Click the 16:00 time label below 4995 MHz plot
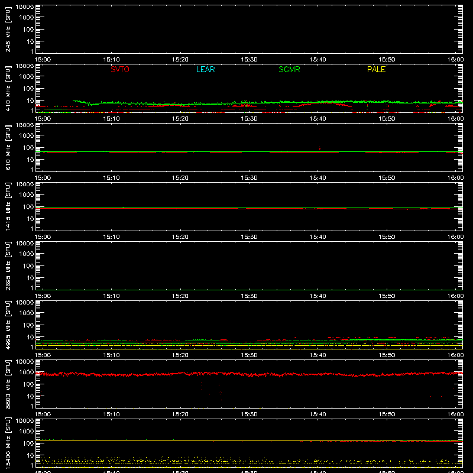The image size is (473, 473). coord(455,355)
